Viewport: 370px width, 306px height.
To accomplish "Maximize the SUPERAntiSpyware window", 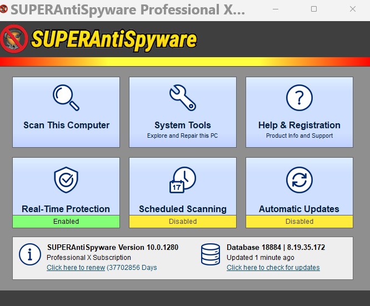I will 314,9.
